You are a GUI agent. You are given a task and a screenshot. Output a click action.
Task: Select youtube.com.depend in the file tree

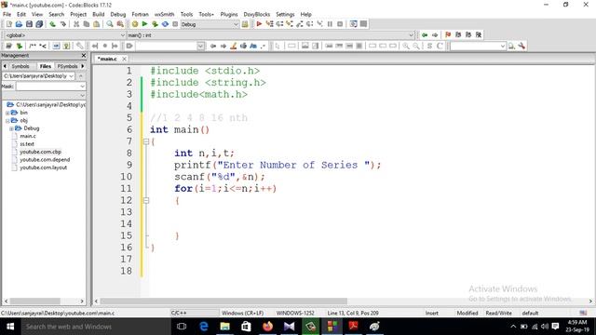45,159
